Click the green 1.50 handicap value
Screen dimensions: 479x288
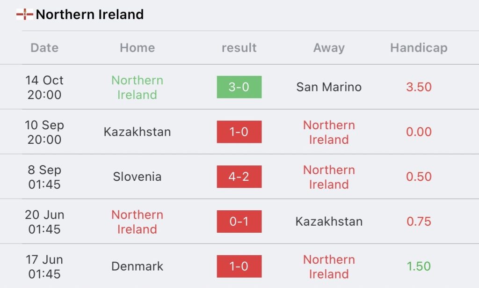[419, 266]
